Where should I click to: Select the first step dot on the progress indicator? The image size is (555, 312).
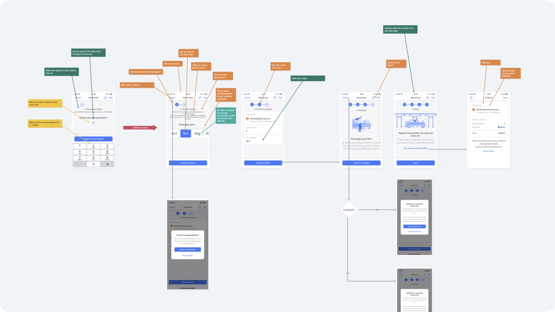pyautogui.click(x=82, y=104)
